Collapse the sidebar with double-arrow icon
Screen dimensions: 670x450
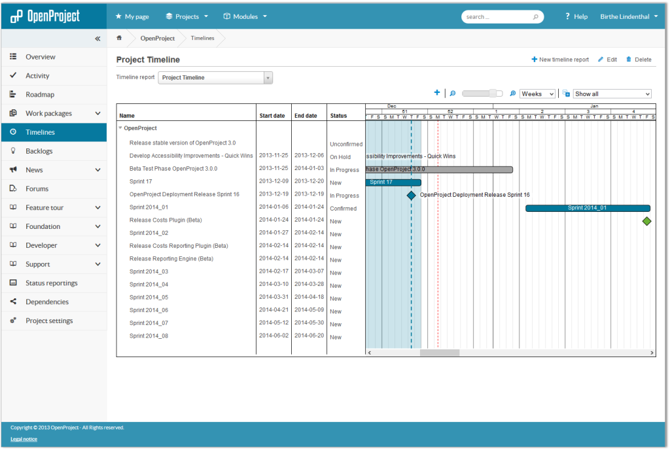click(97, 39)
